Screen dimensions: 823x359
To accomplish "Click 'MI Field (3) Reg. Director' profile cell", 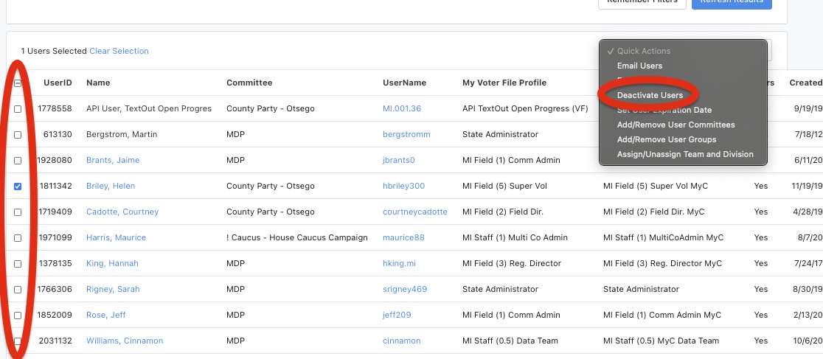I will tap(512, 263).
